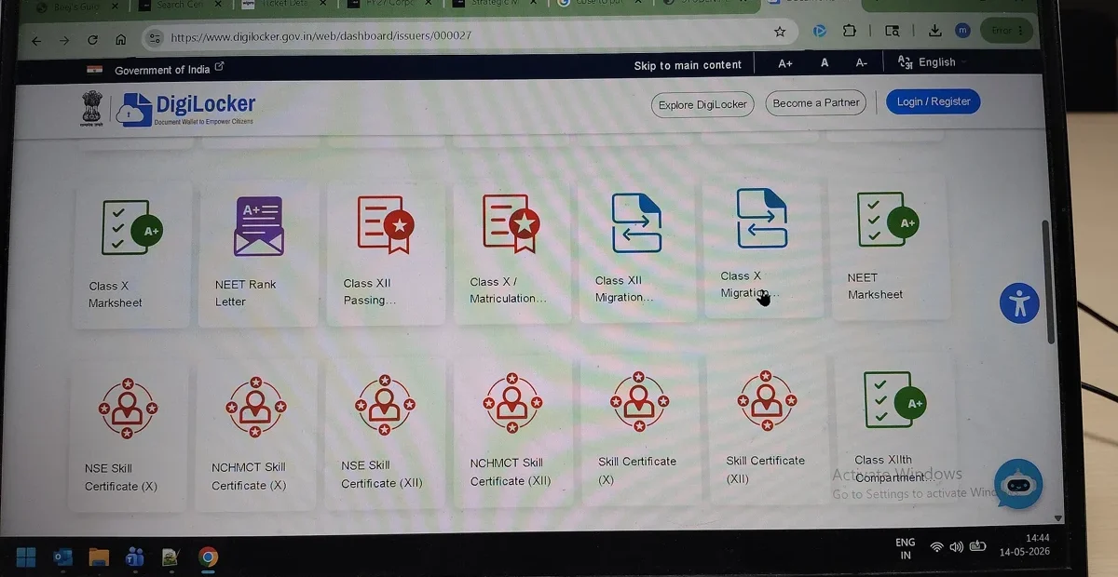This screenshot has height=577, width=1118.
Task: Click the Chrome icon in taskbar
Action: pyautogui.click(x=208, y=557)
